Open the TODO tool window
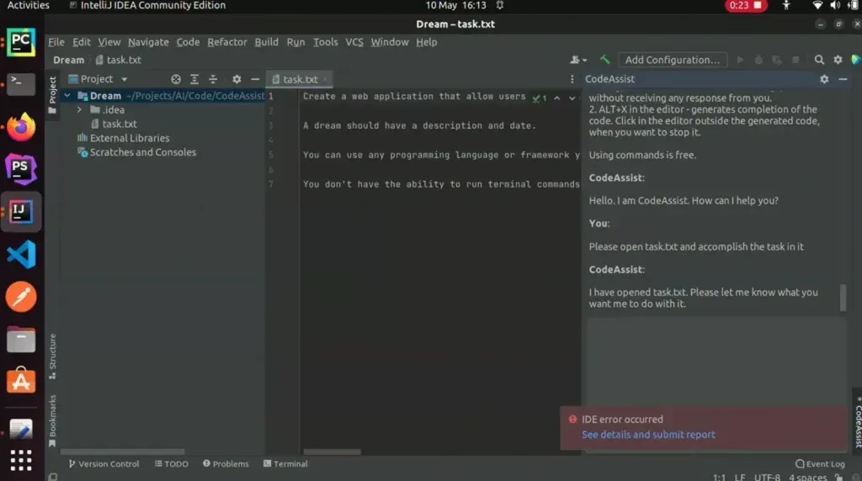The width and height of the screenshot is (862, 481). (x=172, y=464)
